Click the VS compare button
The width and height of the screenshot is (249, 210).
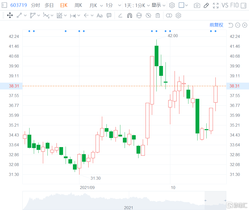click(225, 5)
